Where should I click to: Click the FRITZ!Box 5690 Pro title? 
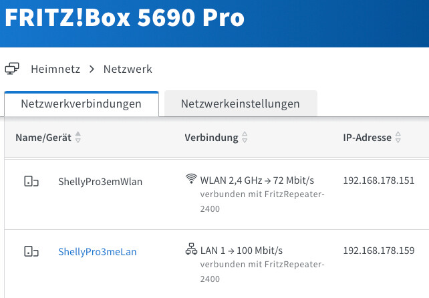click(124, 19)
